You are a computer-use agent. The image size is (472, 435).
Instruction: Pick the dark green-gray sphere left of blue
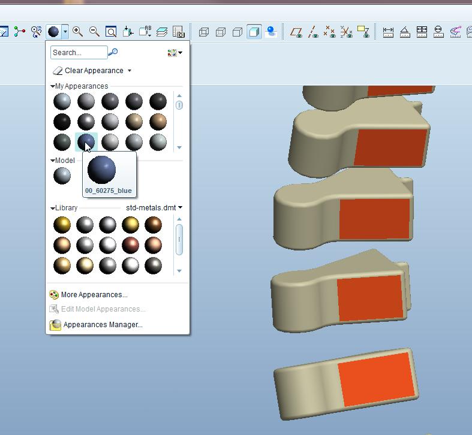62,142
